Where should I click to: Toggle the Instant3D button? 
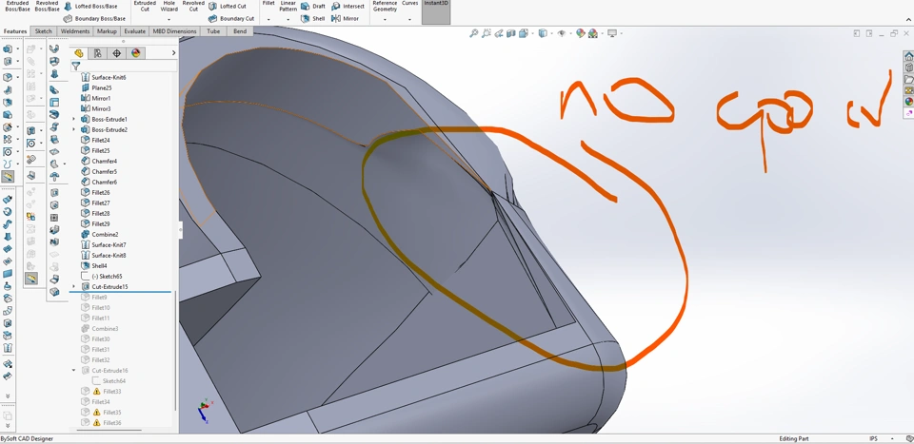tap(436, 11)
